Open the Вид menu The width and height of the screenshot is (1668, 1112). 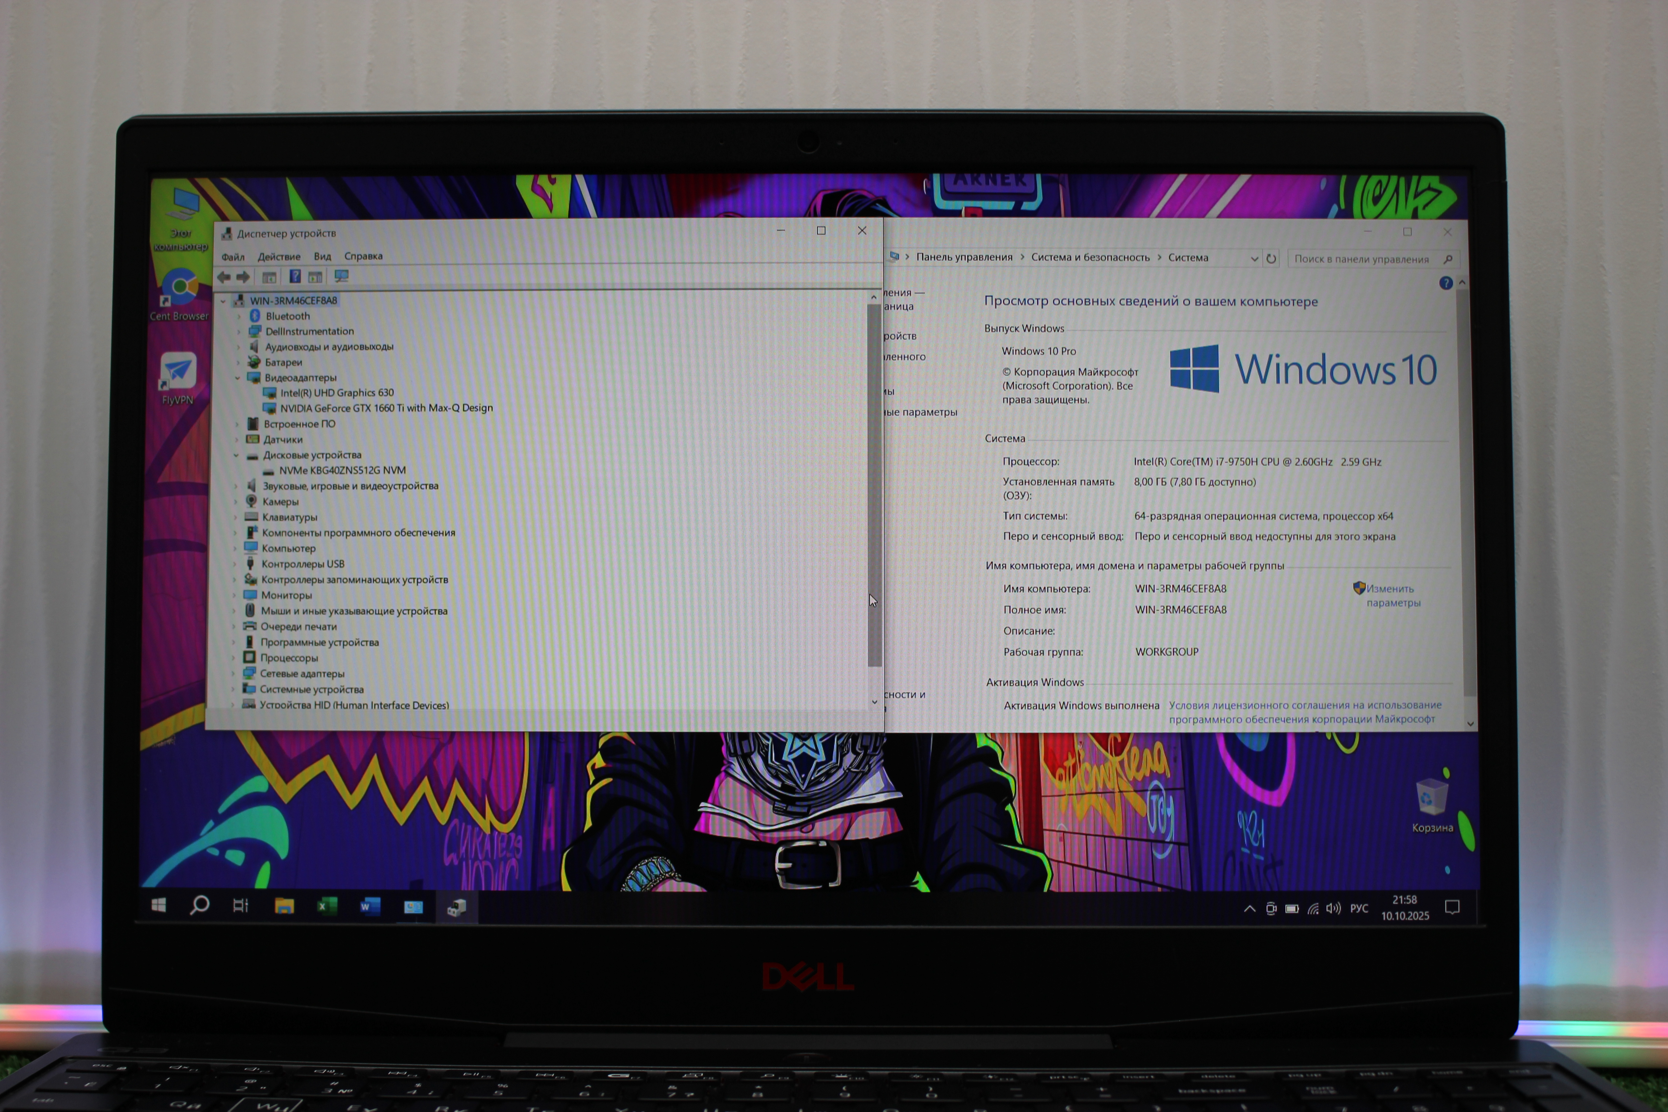tap(323, 256)
